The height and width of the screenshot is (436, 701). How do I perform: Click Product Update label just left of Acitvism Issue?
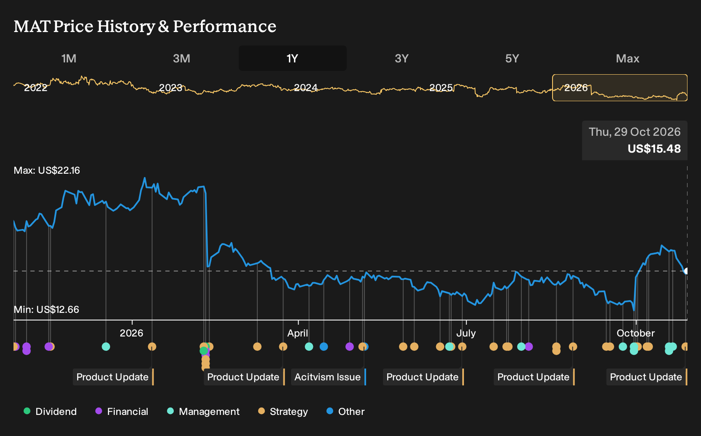(244, 377)
